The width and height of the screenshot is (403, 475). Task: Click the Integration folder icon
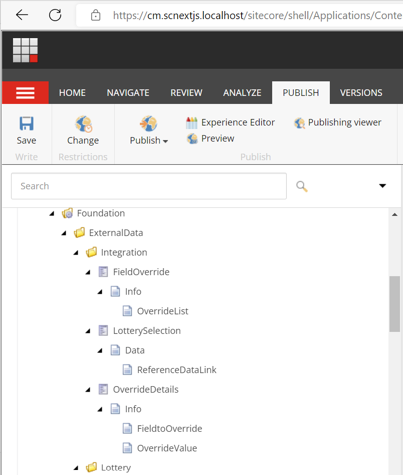pos(91,253)
